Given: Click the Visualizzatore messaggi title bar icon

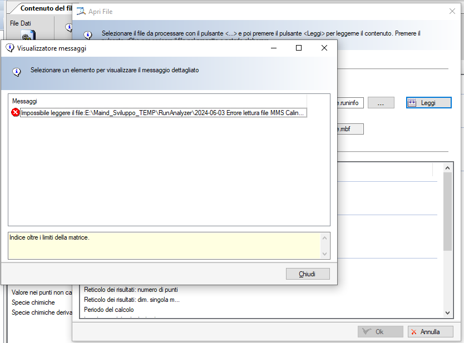Looking at the screenshot, I should pos(10,48).
